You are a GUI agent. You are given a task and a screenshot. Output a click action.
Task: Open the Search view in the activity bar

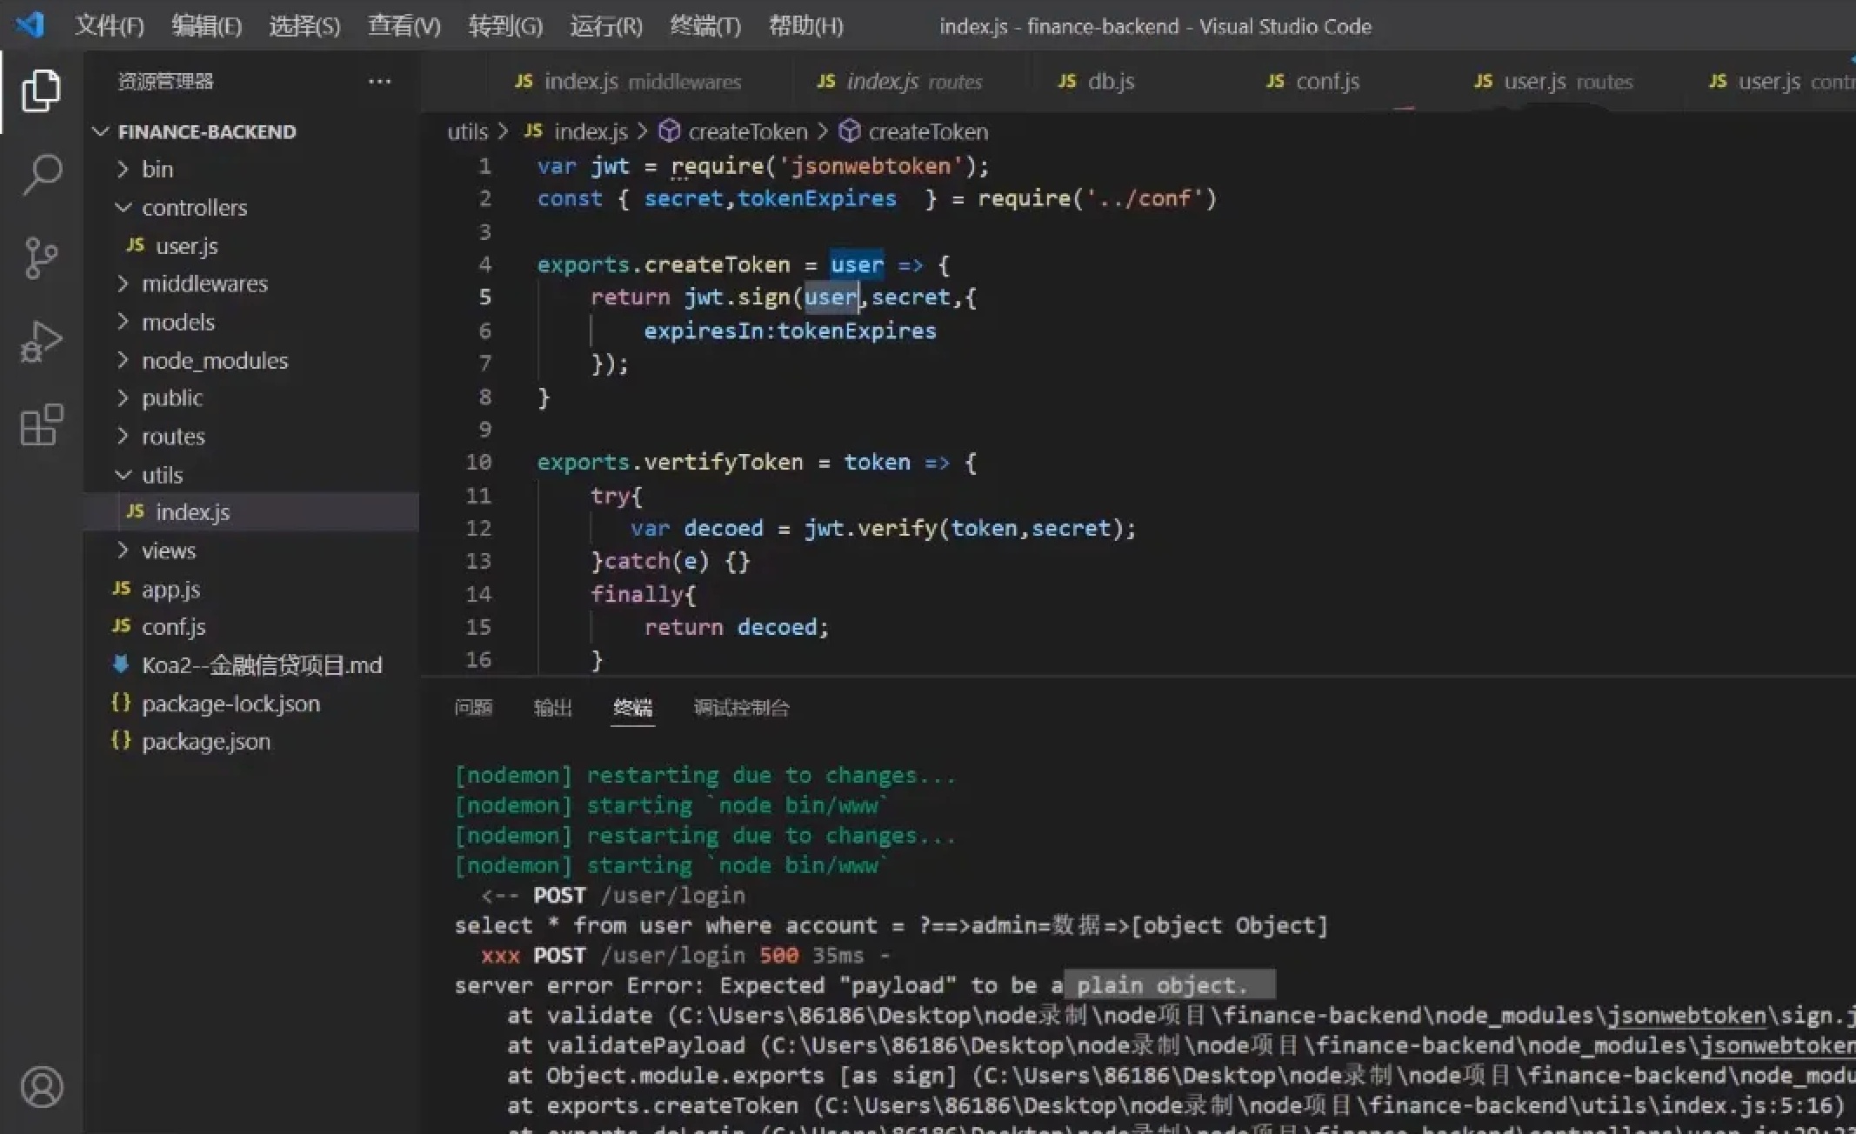(x=41, y=174)
